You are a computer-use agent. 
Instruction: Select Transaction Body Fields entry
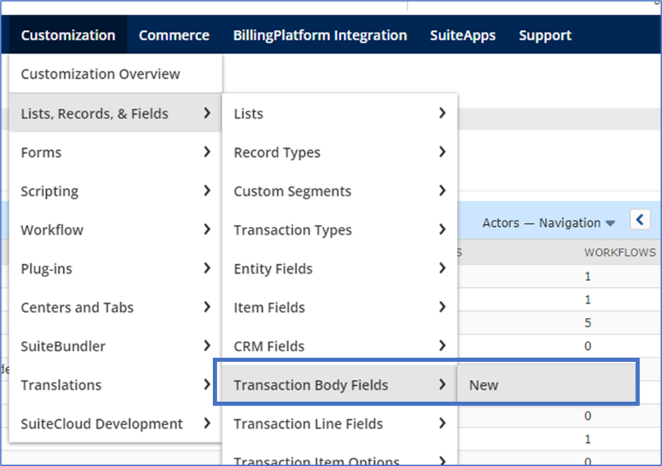pyautogui.click(x=339, y=385)
